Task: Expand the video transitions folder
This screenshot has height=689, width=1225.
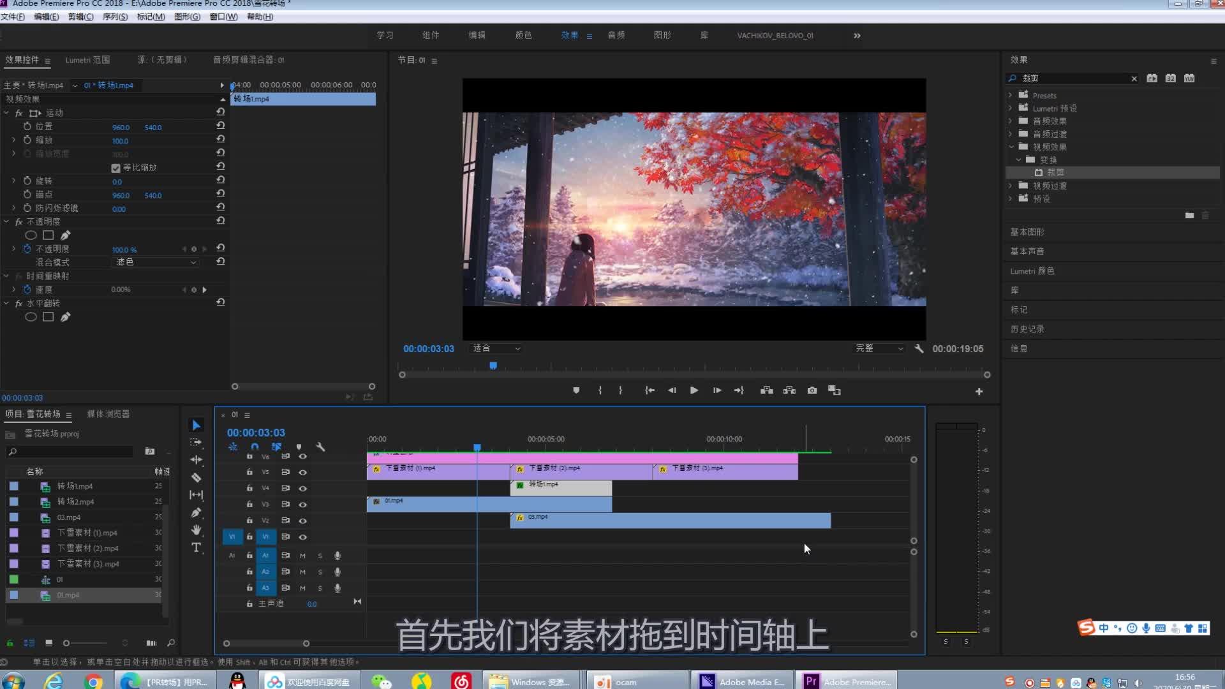Action: coord(1011,186)
